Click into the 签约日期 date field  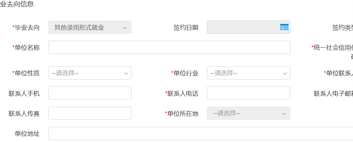[243, 27]
